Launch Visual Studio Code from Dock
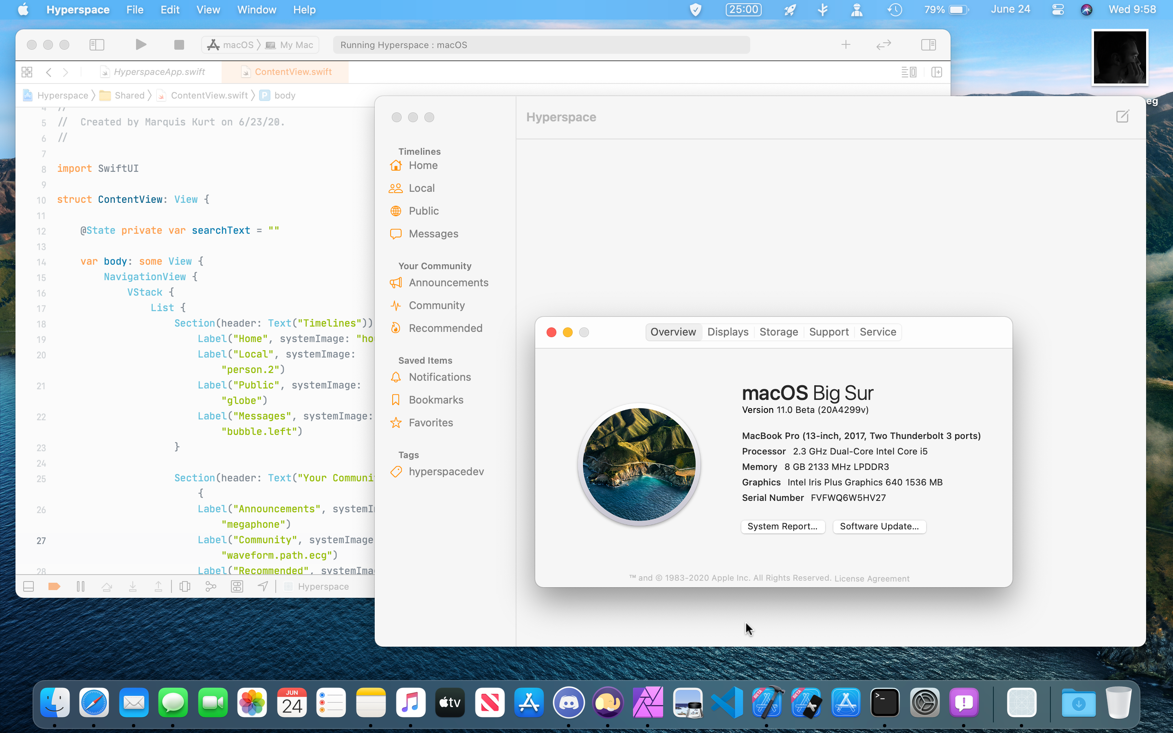The image size is (1173, 733). coord(727,702)
